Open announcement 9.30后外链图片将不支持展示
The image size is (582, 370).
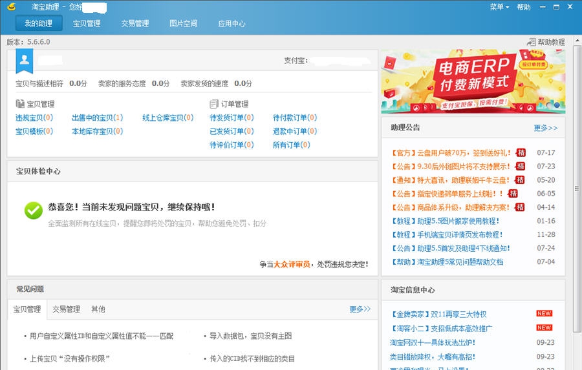451,166
